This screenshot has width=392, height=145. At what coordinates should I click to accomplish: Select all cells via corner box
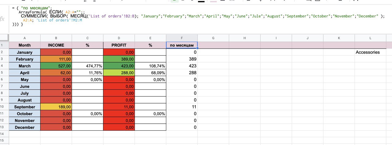[4, 38]
